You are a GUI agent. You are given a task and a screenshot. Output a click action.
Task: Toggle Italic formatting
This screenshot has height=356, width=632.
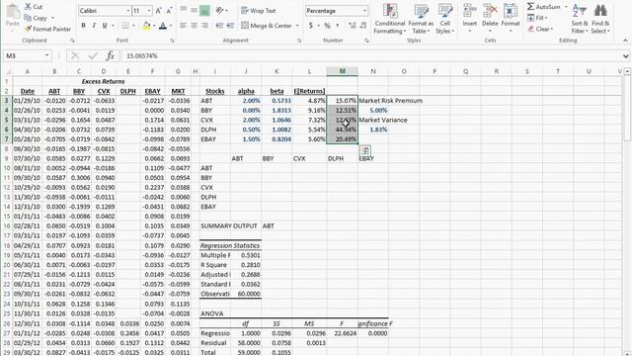pyautogui.click(x=94, y=26)
